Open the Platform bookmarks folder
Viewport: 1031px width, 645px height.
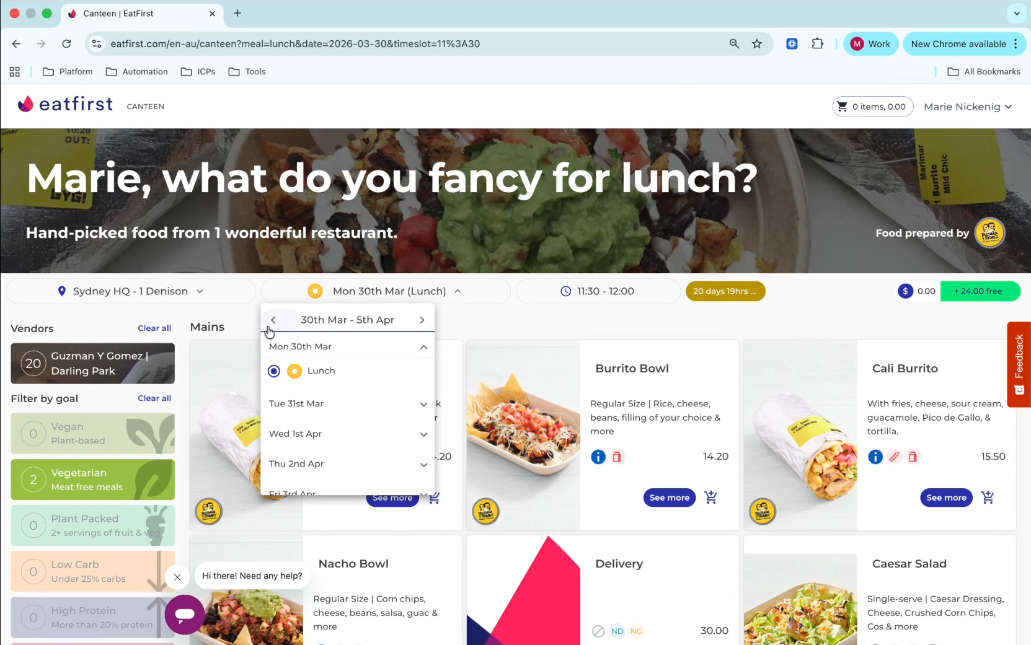pyautogui.click(x=68, y=72)
